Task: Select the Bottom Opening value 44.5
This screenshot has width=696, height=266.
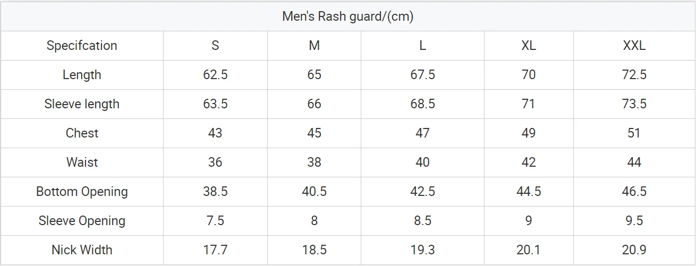Action: (529, 192)
